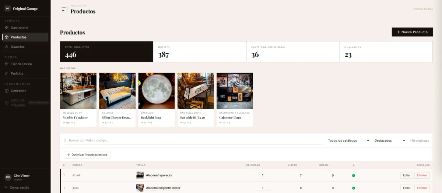Image resolution: width=442 pixels, height=193 pixels.
Task: Click the PRIORIDAD column header
Action: pyautogui.click(x=253, y=165)
